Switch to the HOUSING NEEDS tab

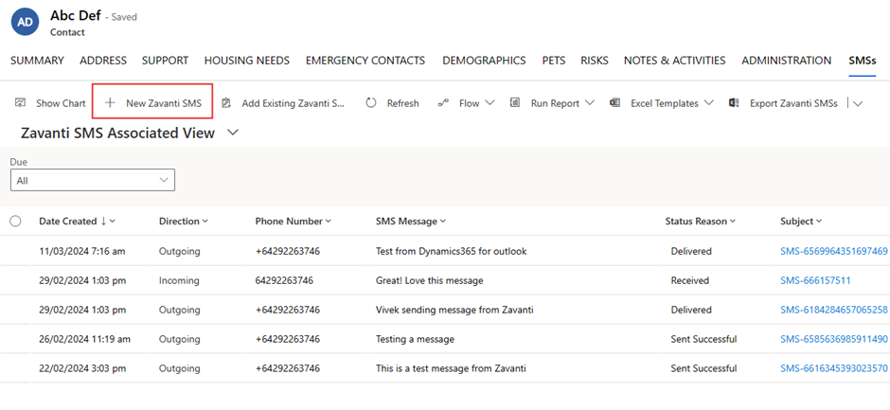coord(247,61)
